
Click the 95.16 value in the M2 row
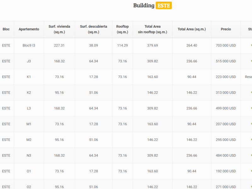[59, 140]
